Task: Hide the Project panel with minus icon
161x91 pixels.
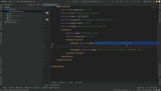Action: (41, 5)
